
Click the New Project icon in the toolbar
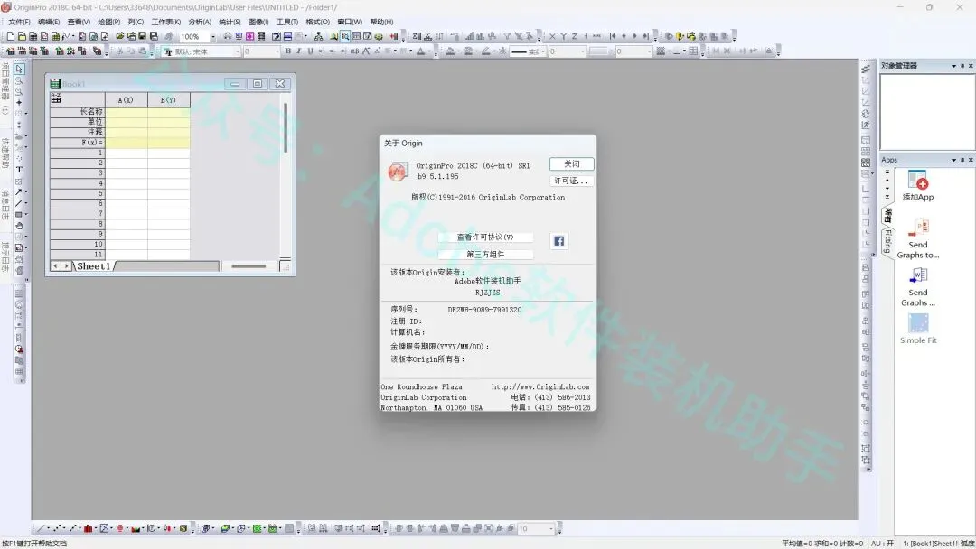click(x=11, y=37)
